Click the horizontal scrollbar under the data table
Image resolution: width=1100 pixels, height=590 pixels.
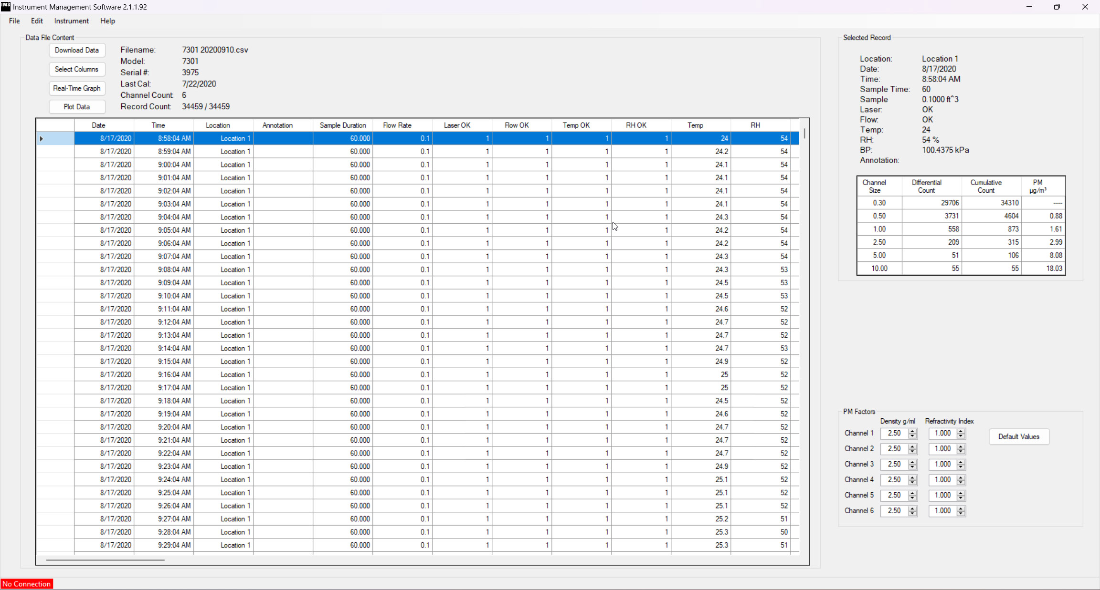[x=105, y=560]
